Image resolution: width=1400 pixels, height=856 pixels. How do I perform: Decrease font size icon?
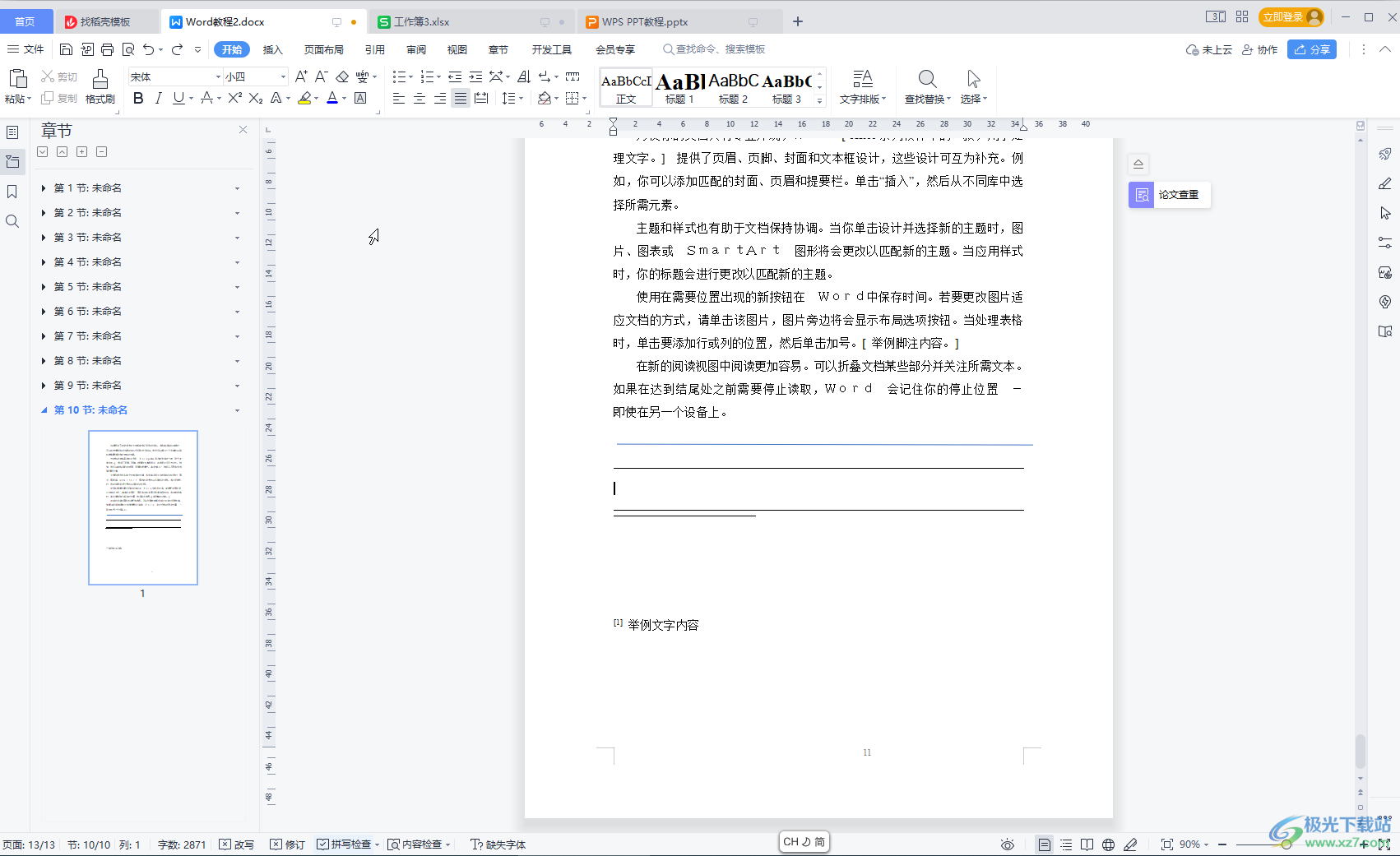coord(322,76)
